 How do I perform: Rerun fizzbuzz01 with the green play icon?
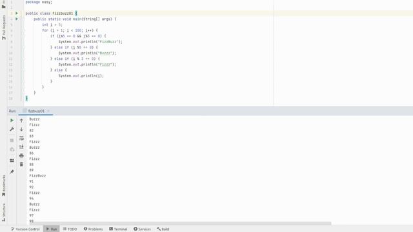click(12, 121)
